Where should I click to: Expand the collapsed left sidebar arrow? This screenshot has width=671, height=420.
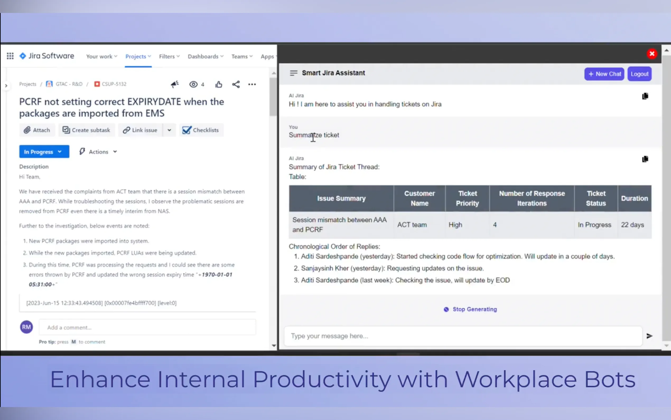[6, 85]
